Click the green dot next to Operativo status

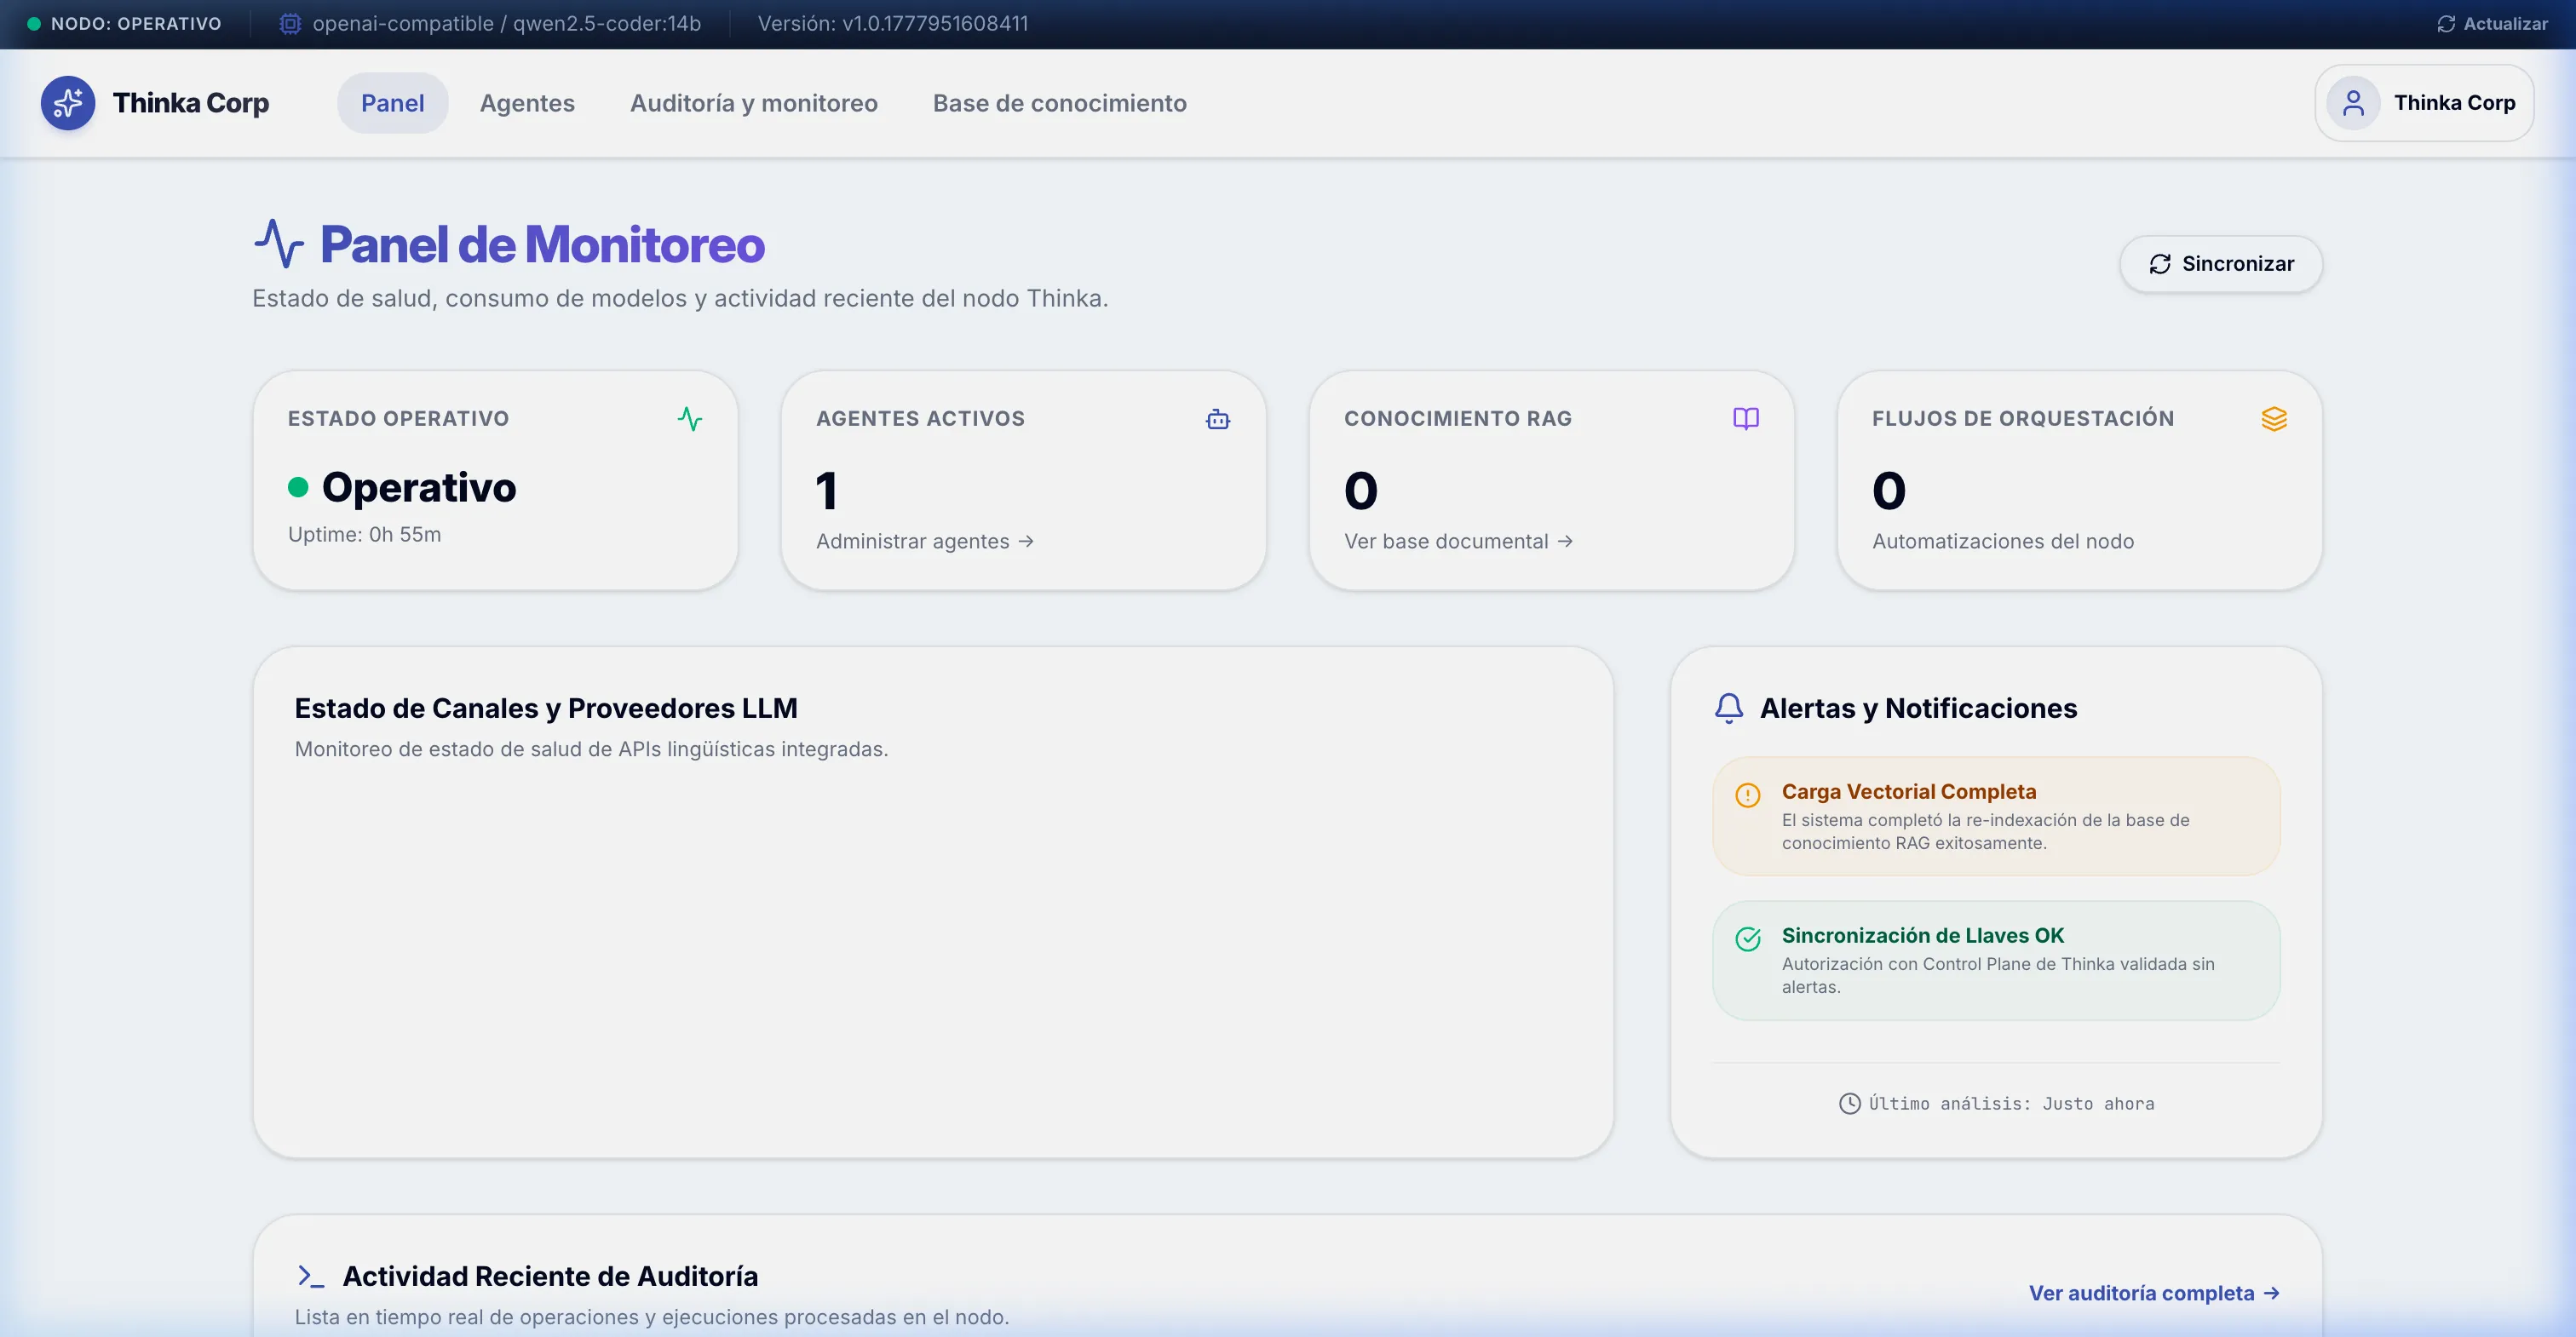pos(298,487)
